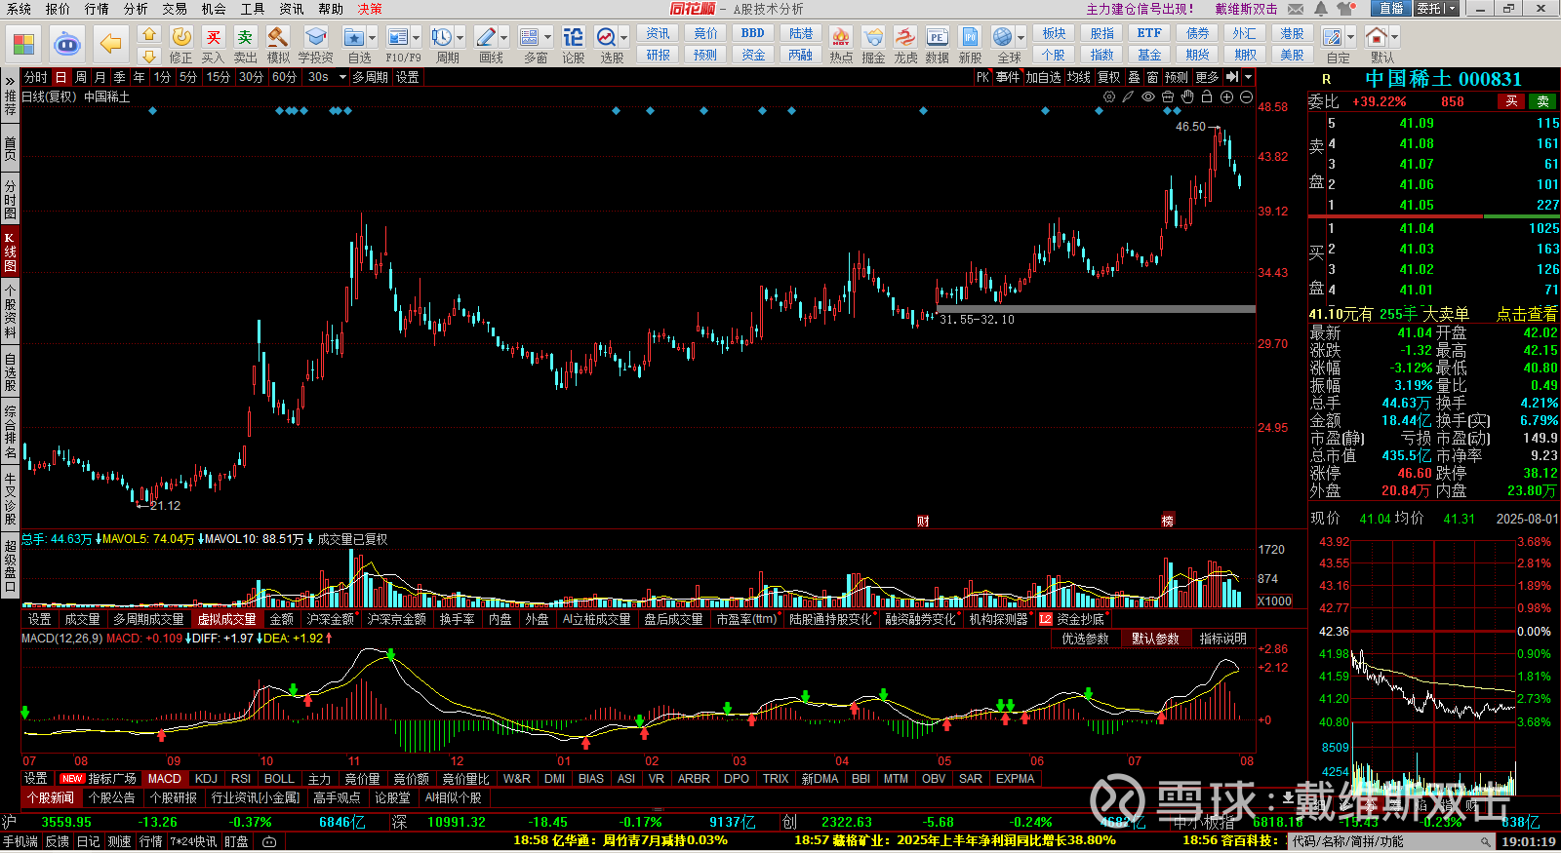
Task: Toggle 预测 forecast on chart bar
Action: coord(1177,77)
